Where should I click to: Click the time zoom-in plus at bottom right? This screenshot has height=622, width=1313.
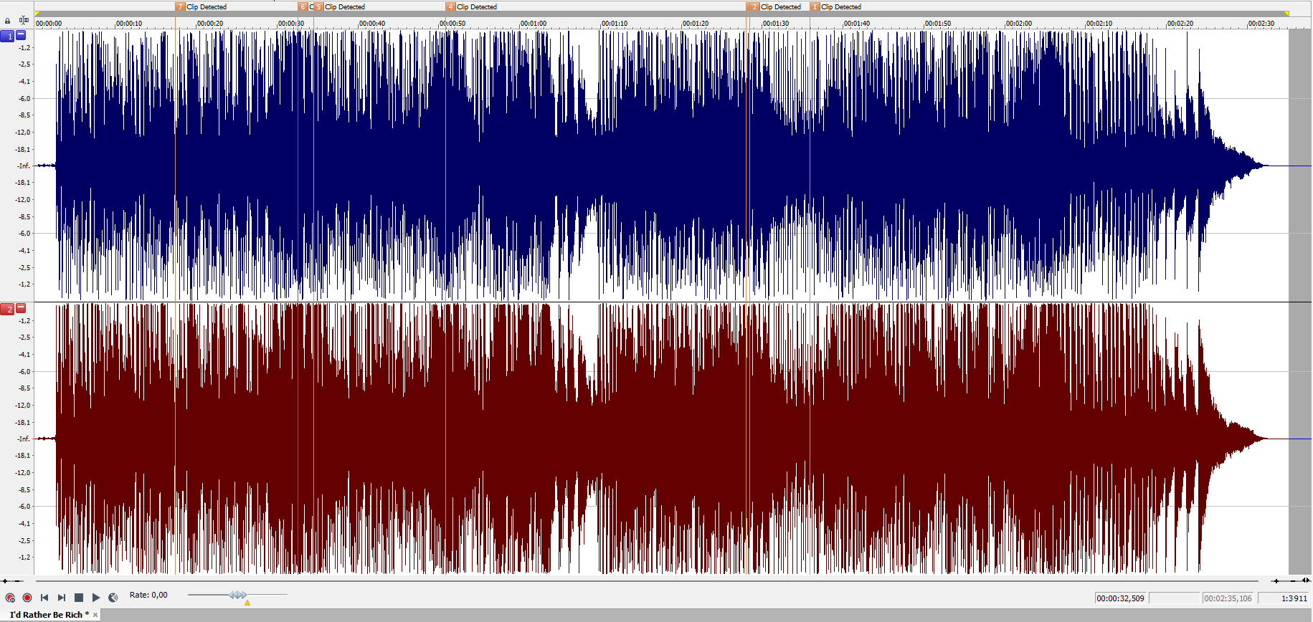pyautogui.click(x=1276, y=581)
